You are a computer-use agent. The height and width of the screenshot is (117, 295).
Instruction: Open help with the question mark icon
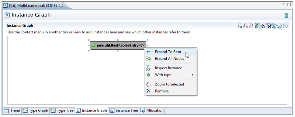285,26
